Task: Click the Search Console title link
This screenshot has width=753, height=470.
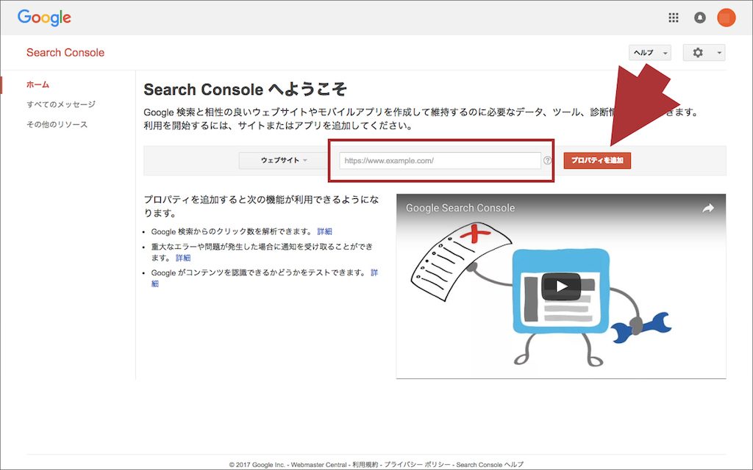Action: pyautogui.click(x=65, y=53)
